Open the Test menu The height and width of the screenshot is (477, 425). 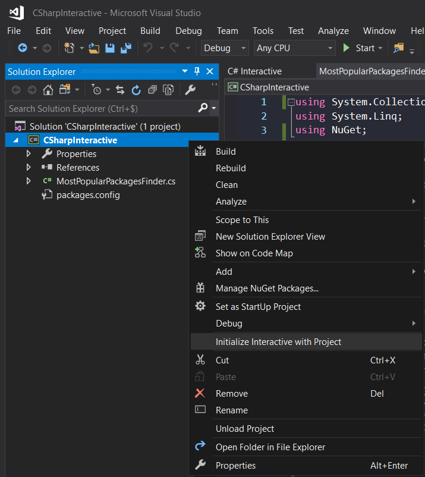pos(296,31)
